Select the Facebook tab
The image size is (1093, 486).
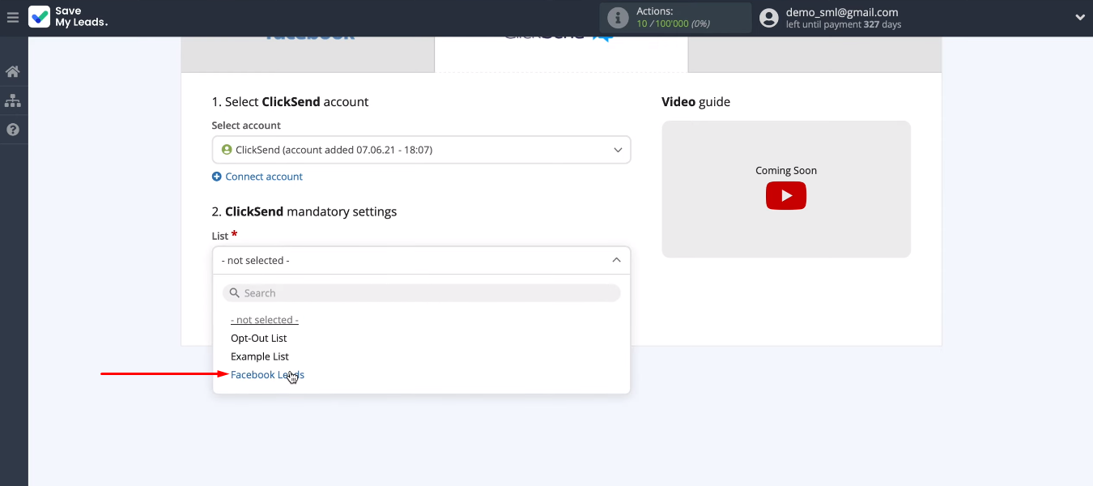pyautogui.click(x=308, y=54)
